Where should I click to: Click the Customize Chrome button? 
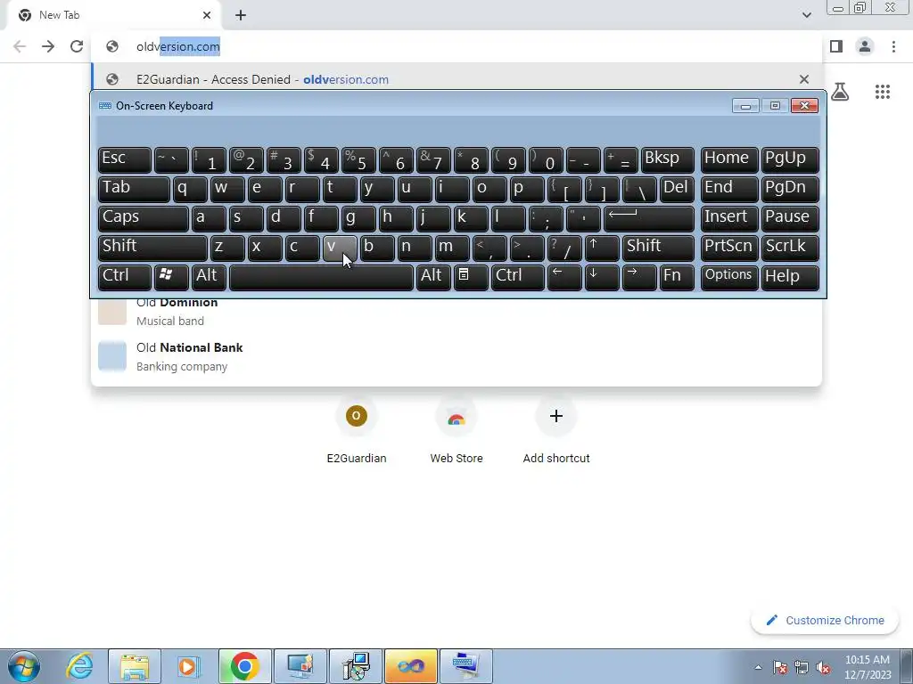pos(825,620)
